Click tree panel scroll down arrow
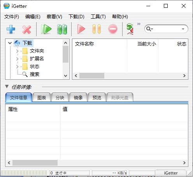193x177 pixels. click(65, 76)
